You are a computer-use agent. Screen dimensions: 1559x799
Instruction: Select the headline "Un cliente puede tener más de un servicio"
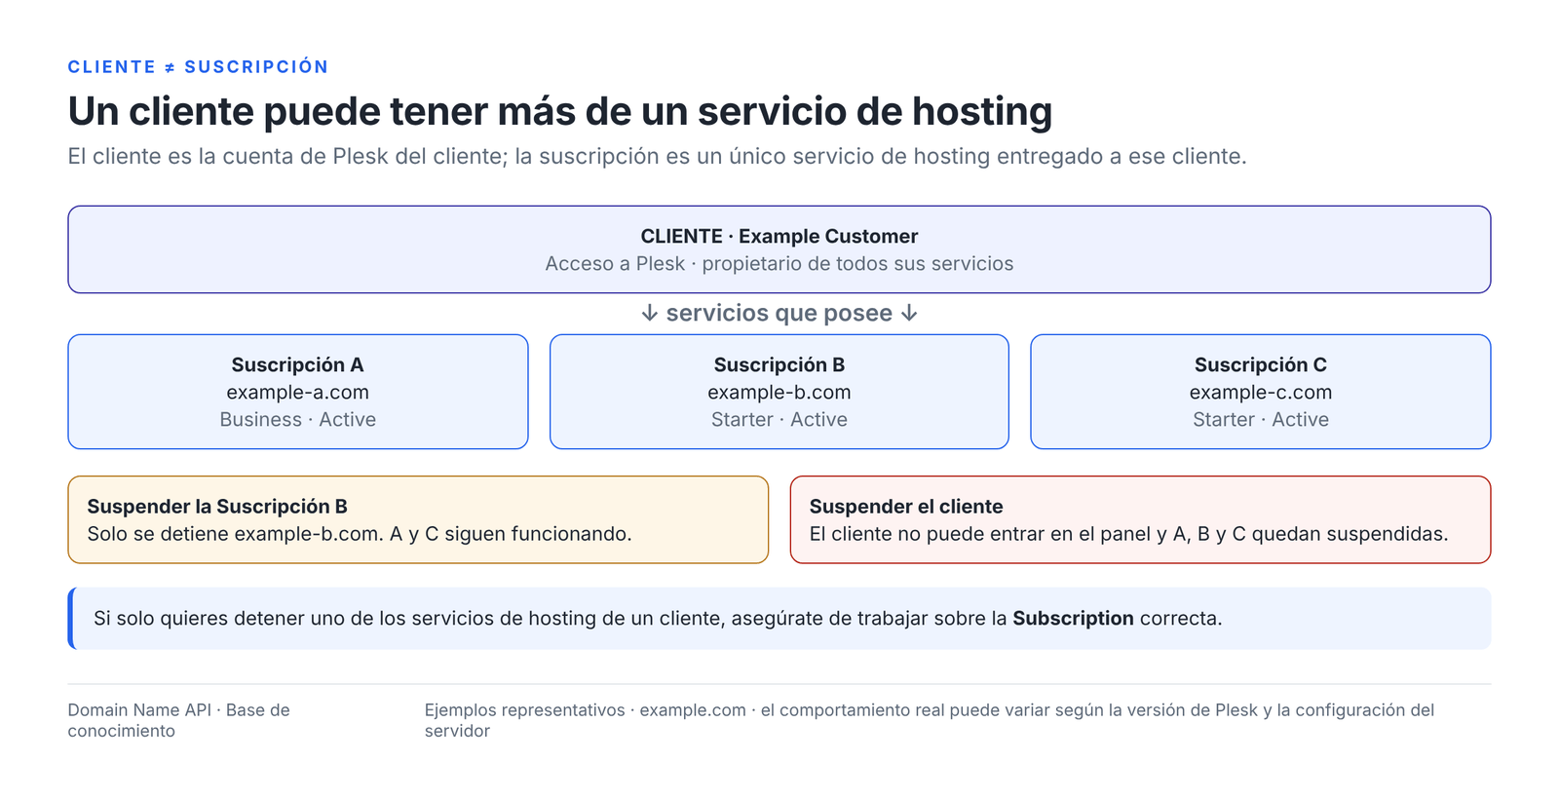click(x=560, y=111)
